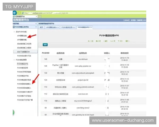
Task: Click the page icon in address bar
Action: point(23,13)
